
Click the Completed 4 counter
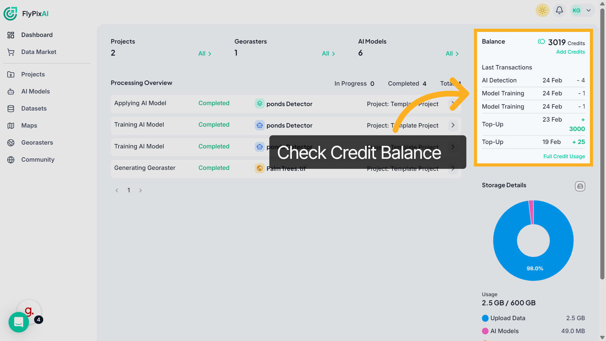407,84
